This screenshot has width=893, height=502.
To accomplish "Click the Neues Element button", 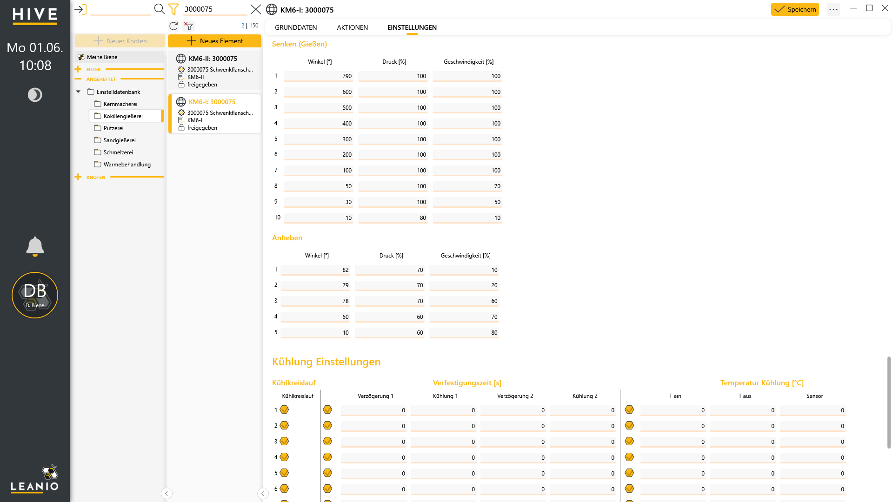I will tap(214, 41).
